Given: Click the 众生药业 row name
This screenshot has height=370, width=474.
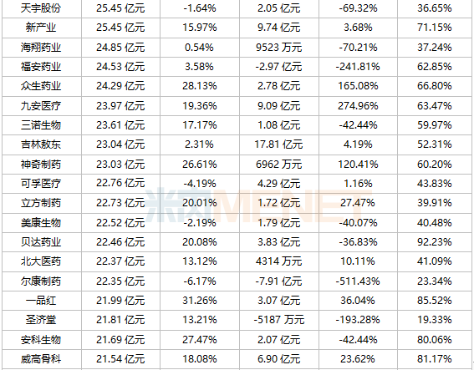Looking at the screenshot, I should click(x=41, y=86).
